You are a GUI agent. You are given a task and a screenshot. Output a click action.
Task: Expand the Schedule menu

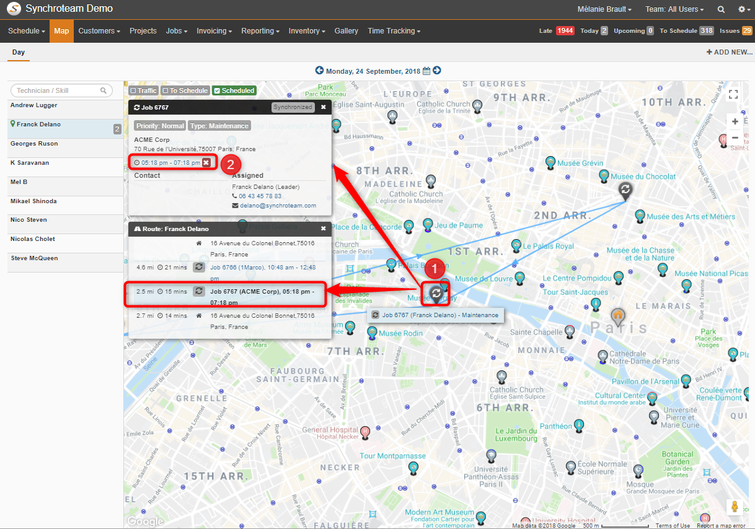[x=27, y=31]
